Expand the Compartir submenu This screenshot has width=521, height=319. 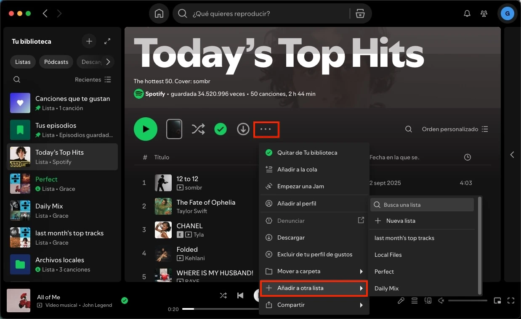coord(314,305)
